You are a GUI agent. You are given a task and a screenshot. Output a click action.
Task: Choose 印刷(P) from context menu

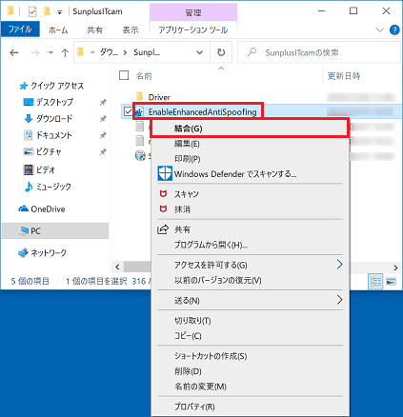[x=250, y=159]
